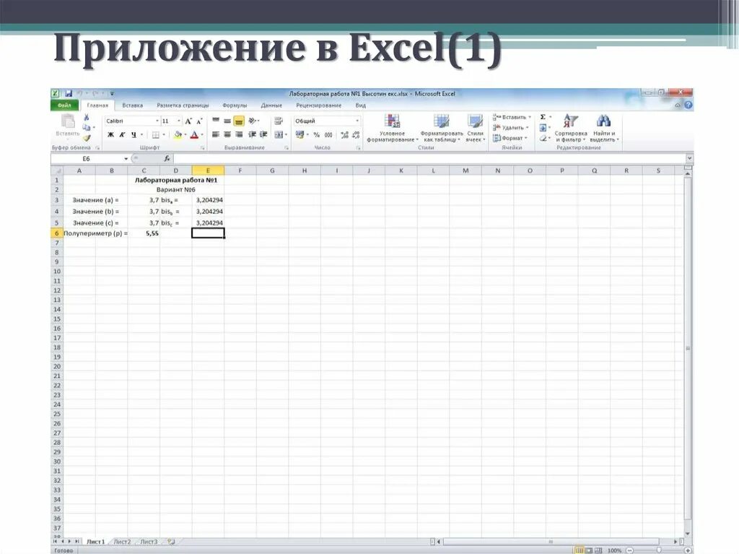The image size is (739, 554).
Task: Click the wrap text icon
Action: pyautogui.click(x=279, y=121)
